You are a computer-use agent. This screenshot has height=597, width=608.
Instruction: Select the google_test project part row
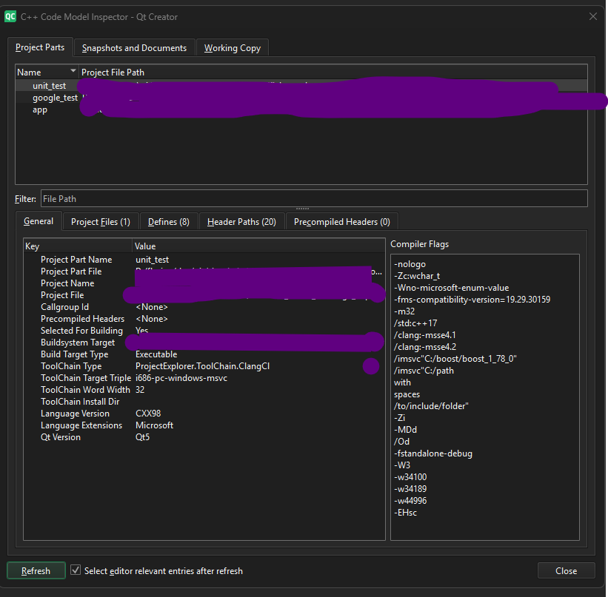click(x=301, y=98)
